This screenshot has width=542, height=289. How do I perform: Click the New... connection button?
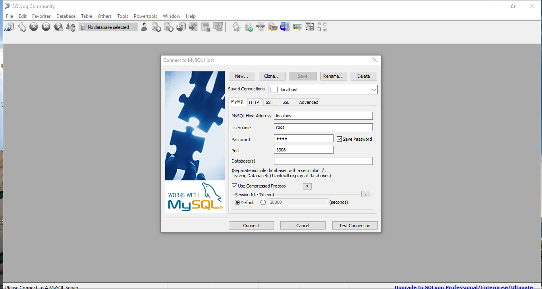[242, 76]
